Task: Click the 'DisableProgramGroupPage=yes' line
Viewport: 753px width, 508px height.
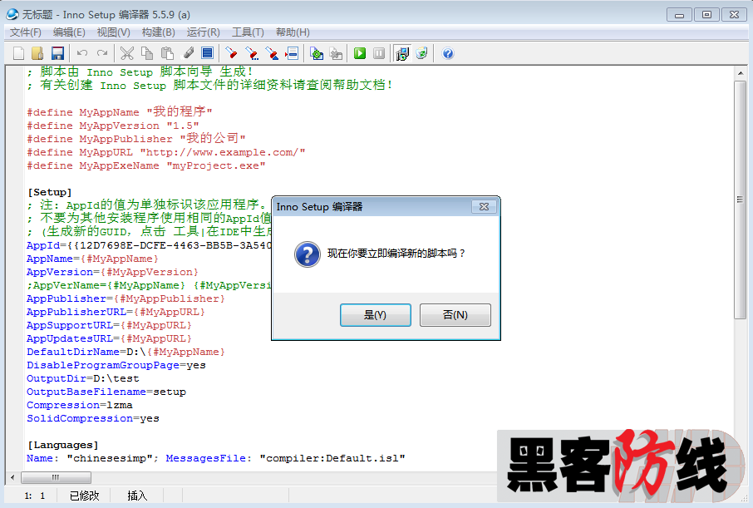Action: click(116, 365)
